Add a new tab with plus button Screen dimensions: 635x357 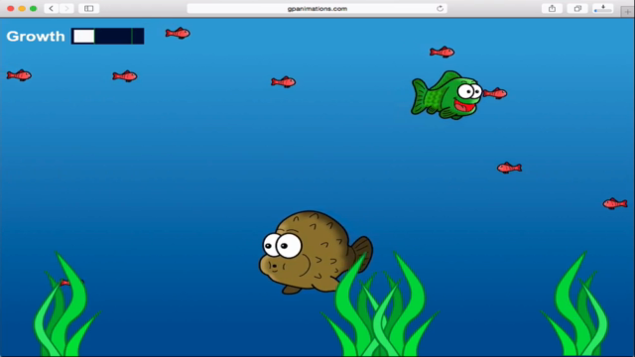tap(627, 12)
